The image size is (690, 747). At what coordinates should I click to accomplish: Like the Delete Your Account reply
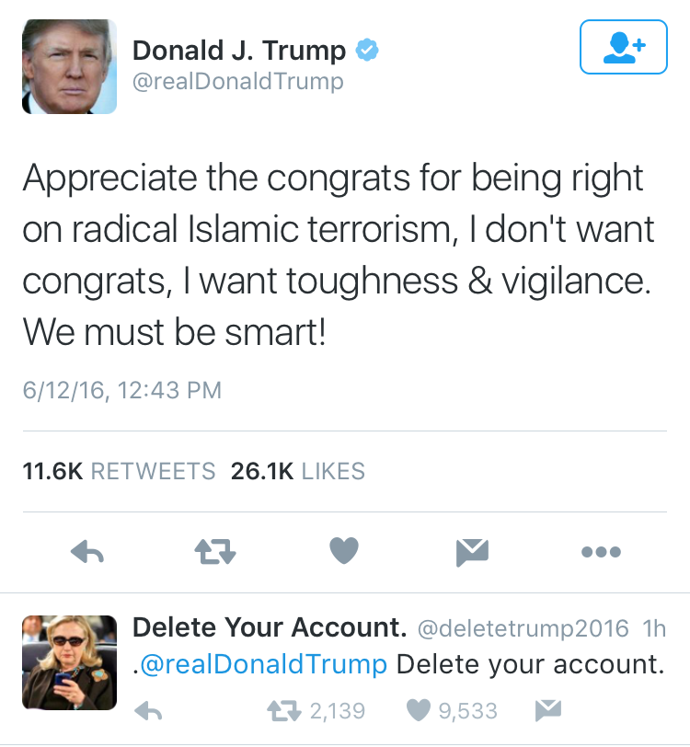pos(419,710)
